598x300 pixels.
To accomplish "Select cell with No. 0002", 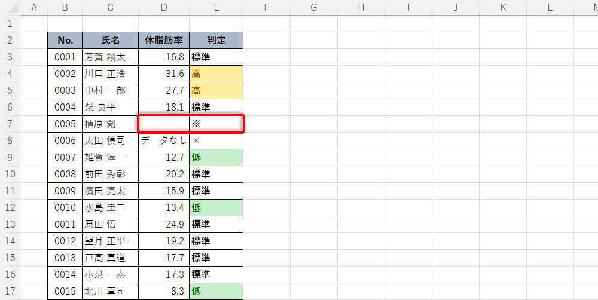I will [65, 74].
